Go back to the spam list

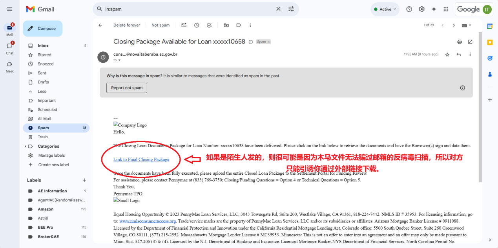pos(100,25)
